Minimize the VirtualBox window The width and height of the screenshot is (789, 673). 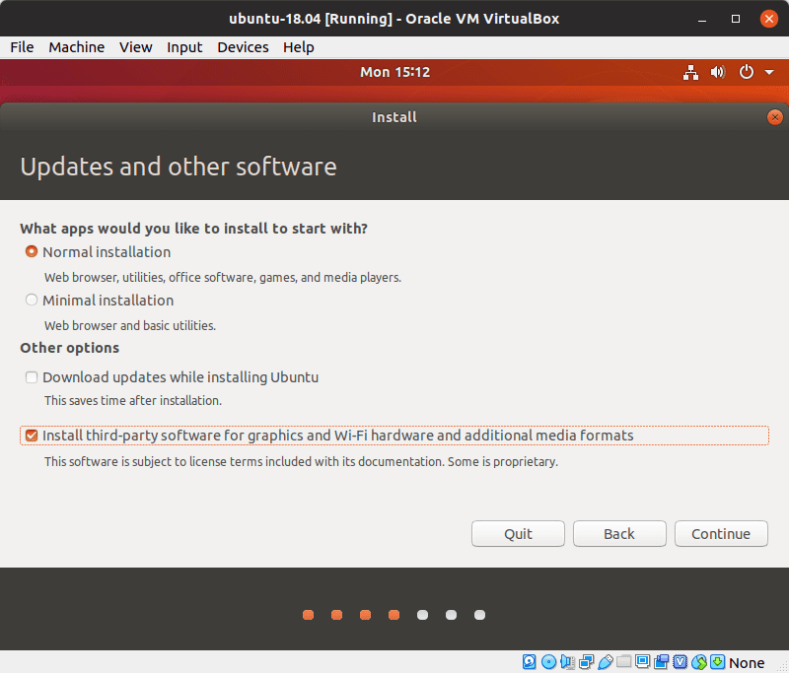[702, 19]
